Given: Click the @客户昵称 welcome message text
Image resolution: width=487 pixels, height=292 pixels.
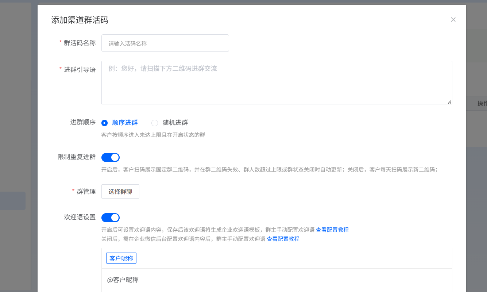Looking at the screenshot, I should 123,280.
